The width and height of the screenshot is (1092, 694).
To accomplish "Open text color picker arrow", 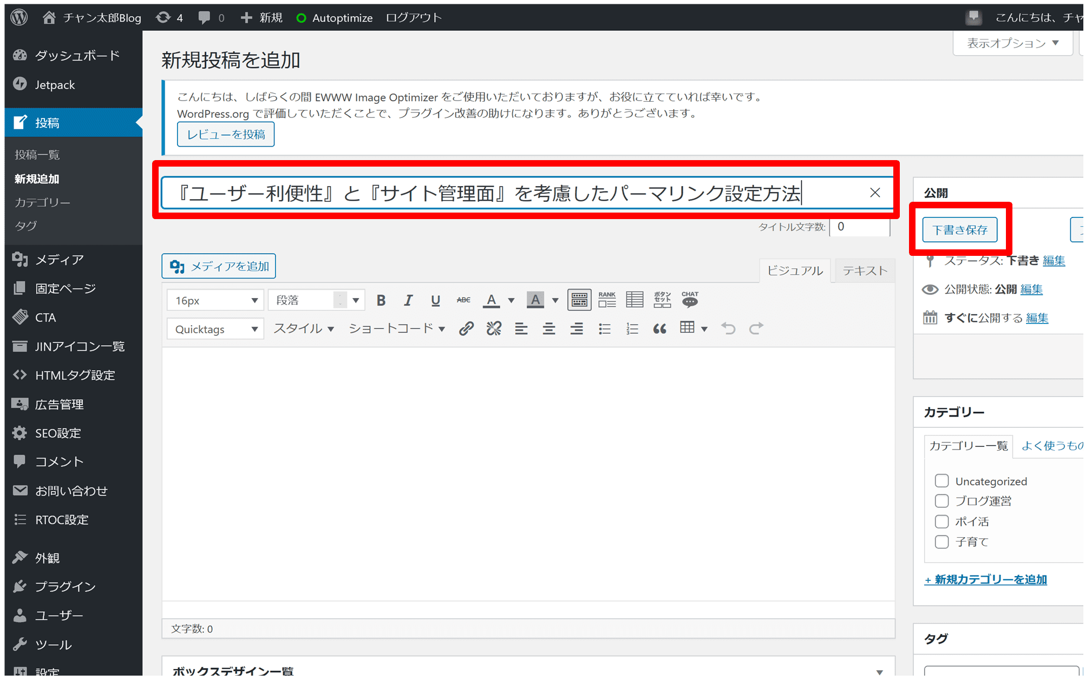I will point(511,300).
